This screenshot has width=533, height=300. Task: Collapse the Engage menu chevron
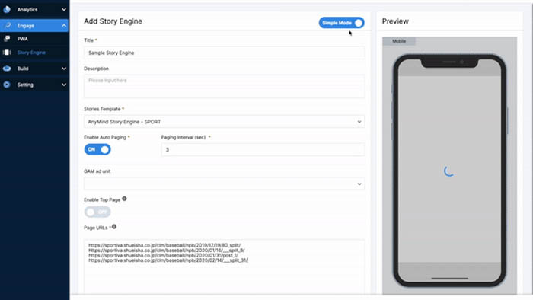click(x=64, y=25)
